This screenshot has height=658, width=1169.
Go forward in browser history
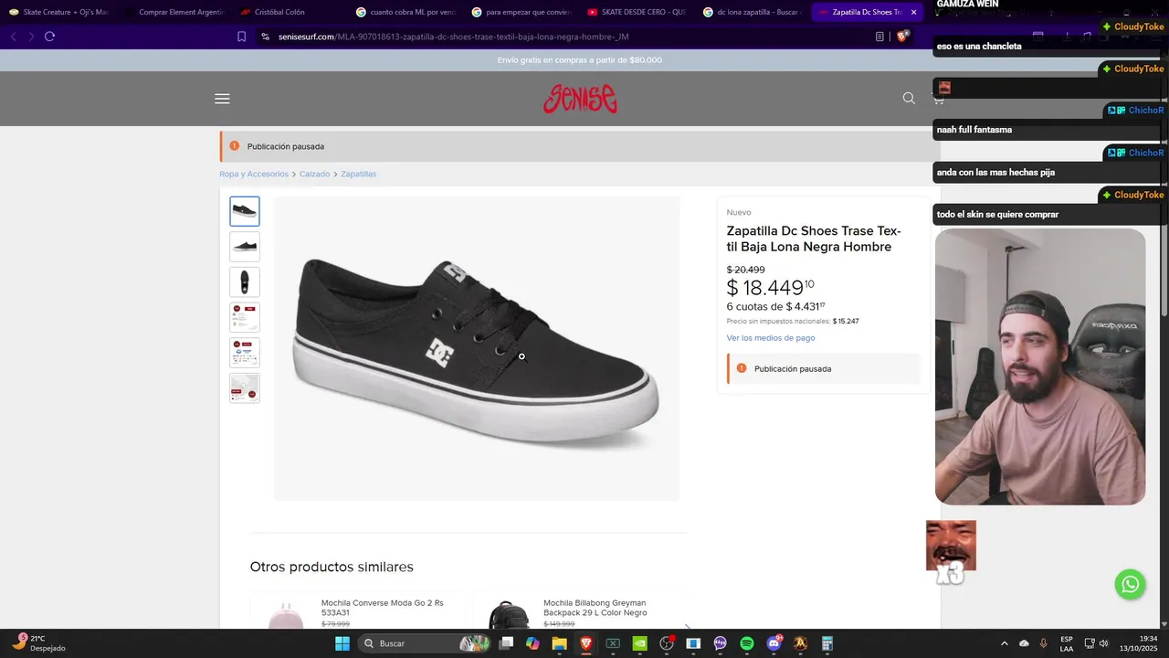pos(31,37)
